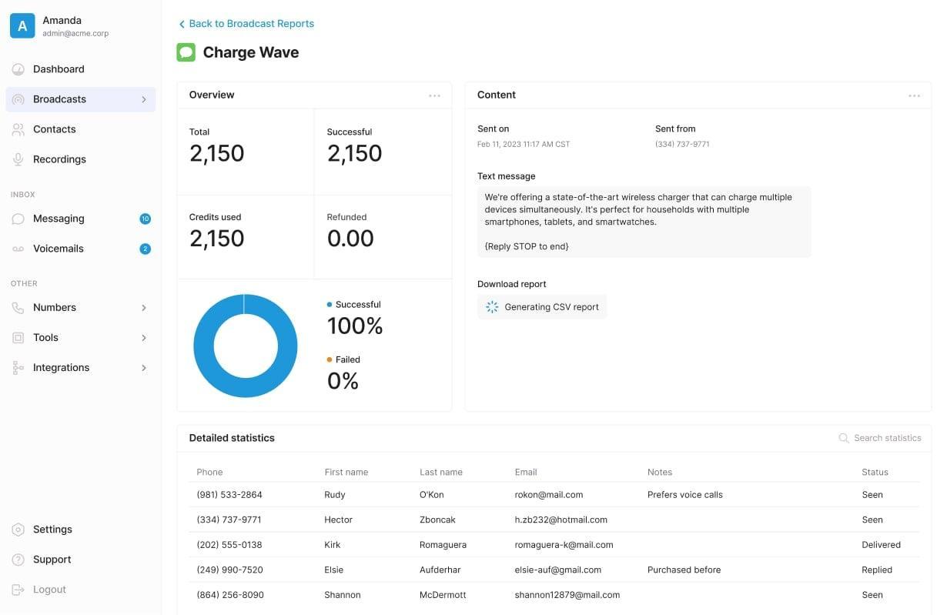Click the Messaging chat bubble icon

point(18,219)
